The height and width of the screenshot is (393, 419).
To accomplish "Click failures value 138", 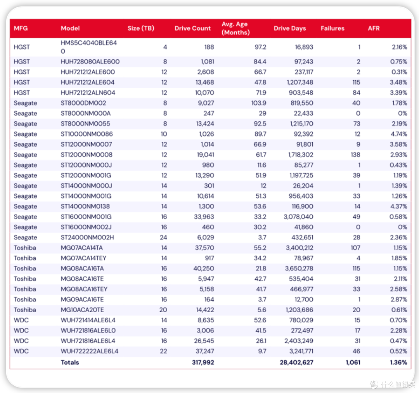I will click(x=355, y=155).
